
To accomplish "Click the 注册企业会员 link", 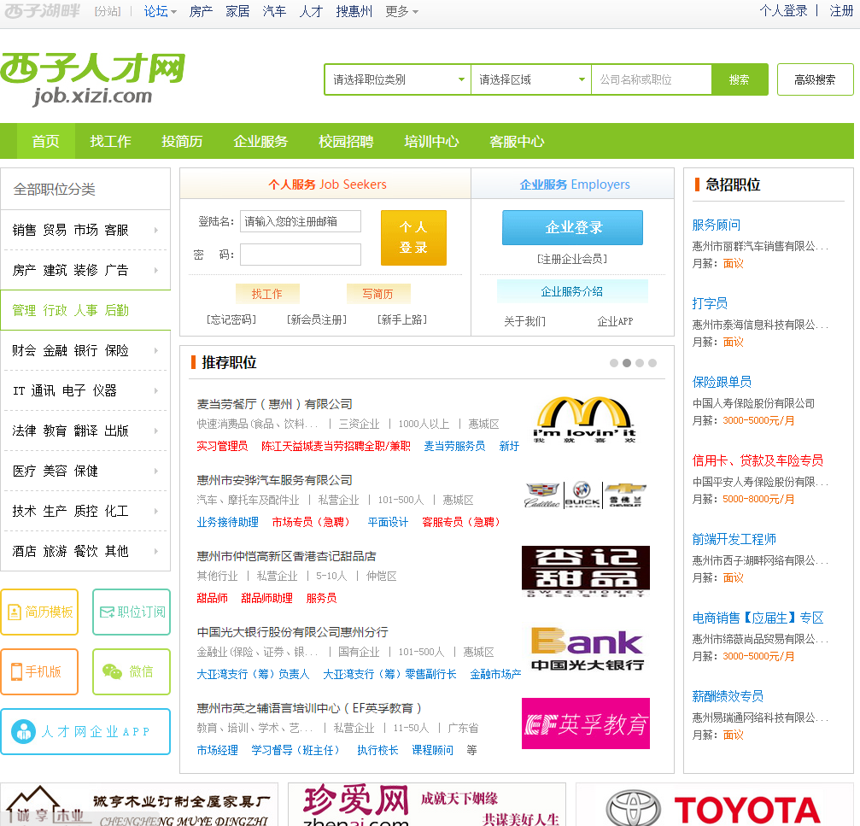I will pyautogui.click(x=572, y=259).
